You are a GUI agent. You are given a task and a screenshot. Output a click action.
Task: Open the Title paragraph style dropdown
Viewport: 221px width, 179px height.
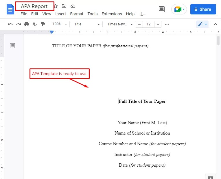(x=87, y=24)
